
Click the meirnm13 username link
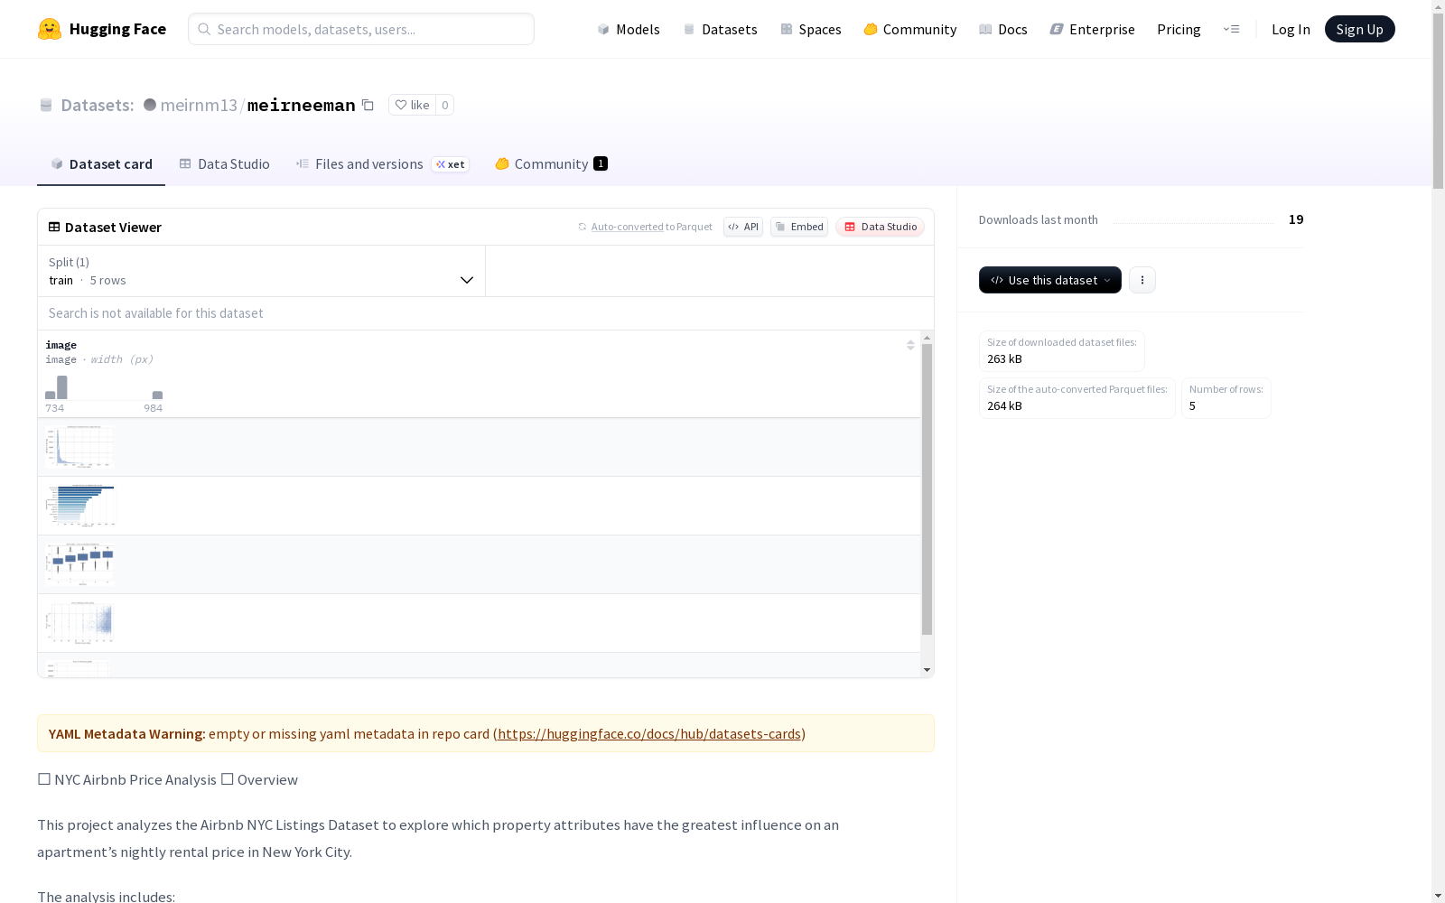[x=199, y=105]
